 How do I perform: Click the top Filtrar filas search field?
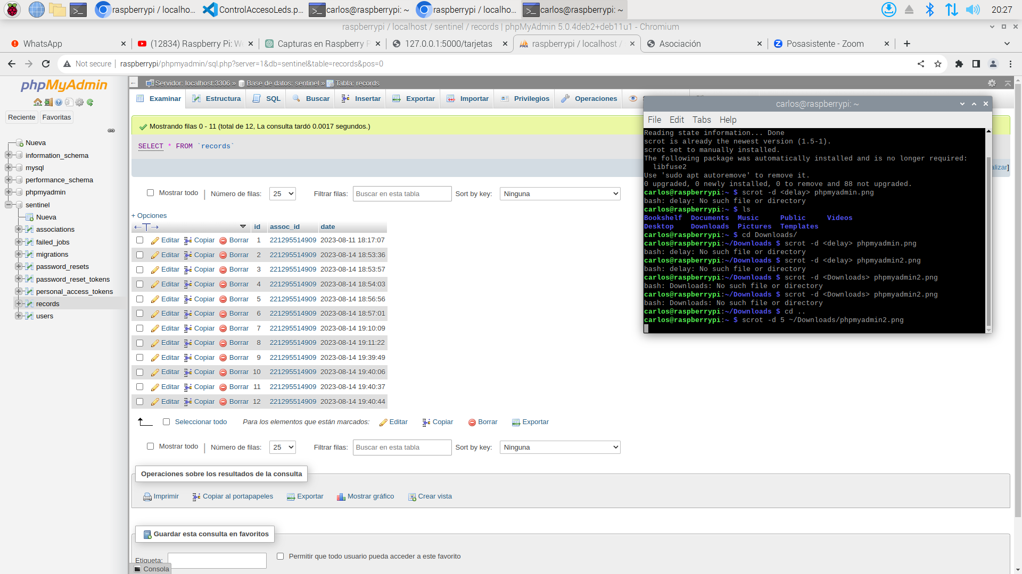coord(402,194)
